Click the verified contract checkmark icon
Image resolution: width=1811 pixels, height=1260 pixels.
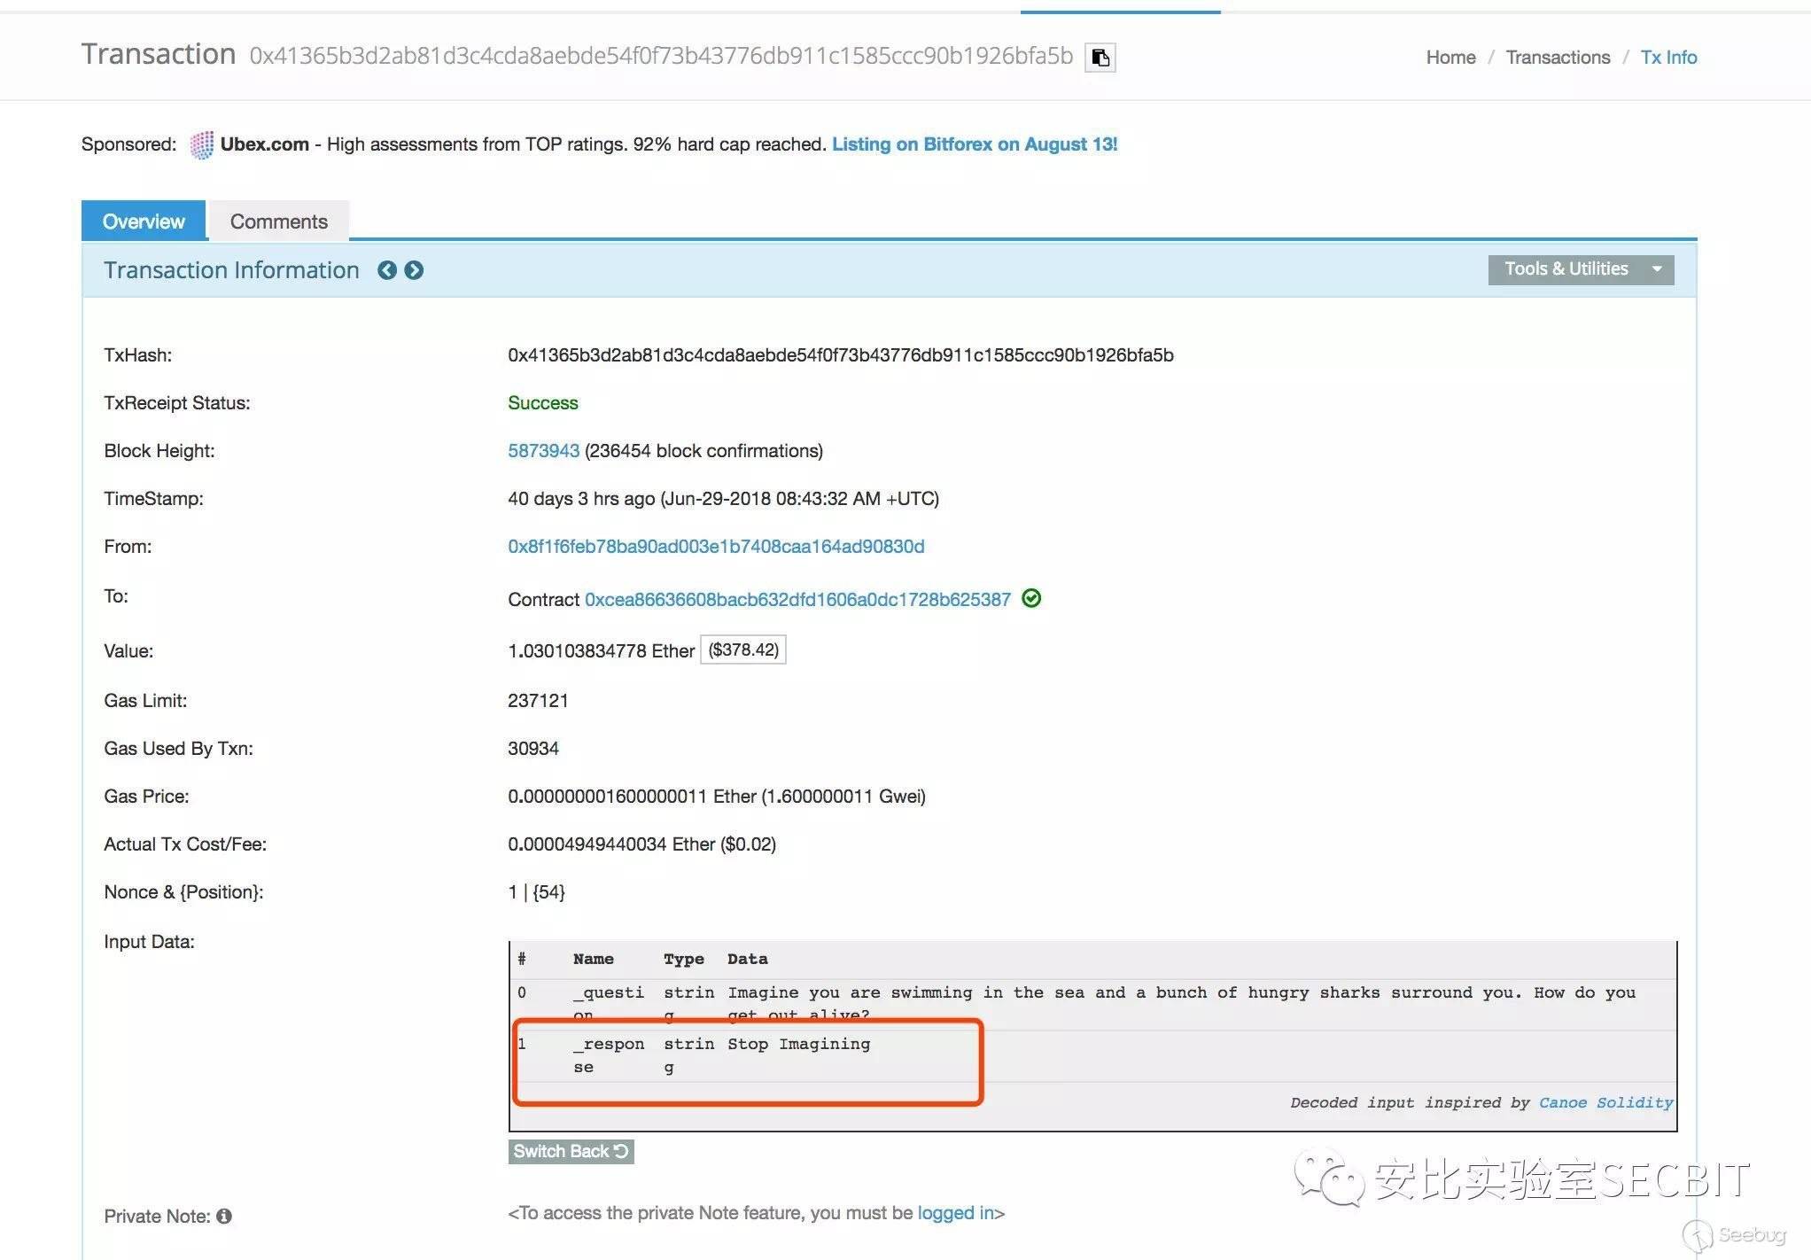click(x=1031, y=598)
